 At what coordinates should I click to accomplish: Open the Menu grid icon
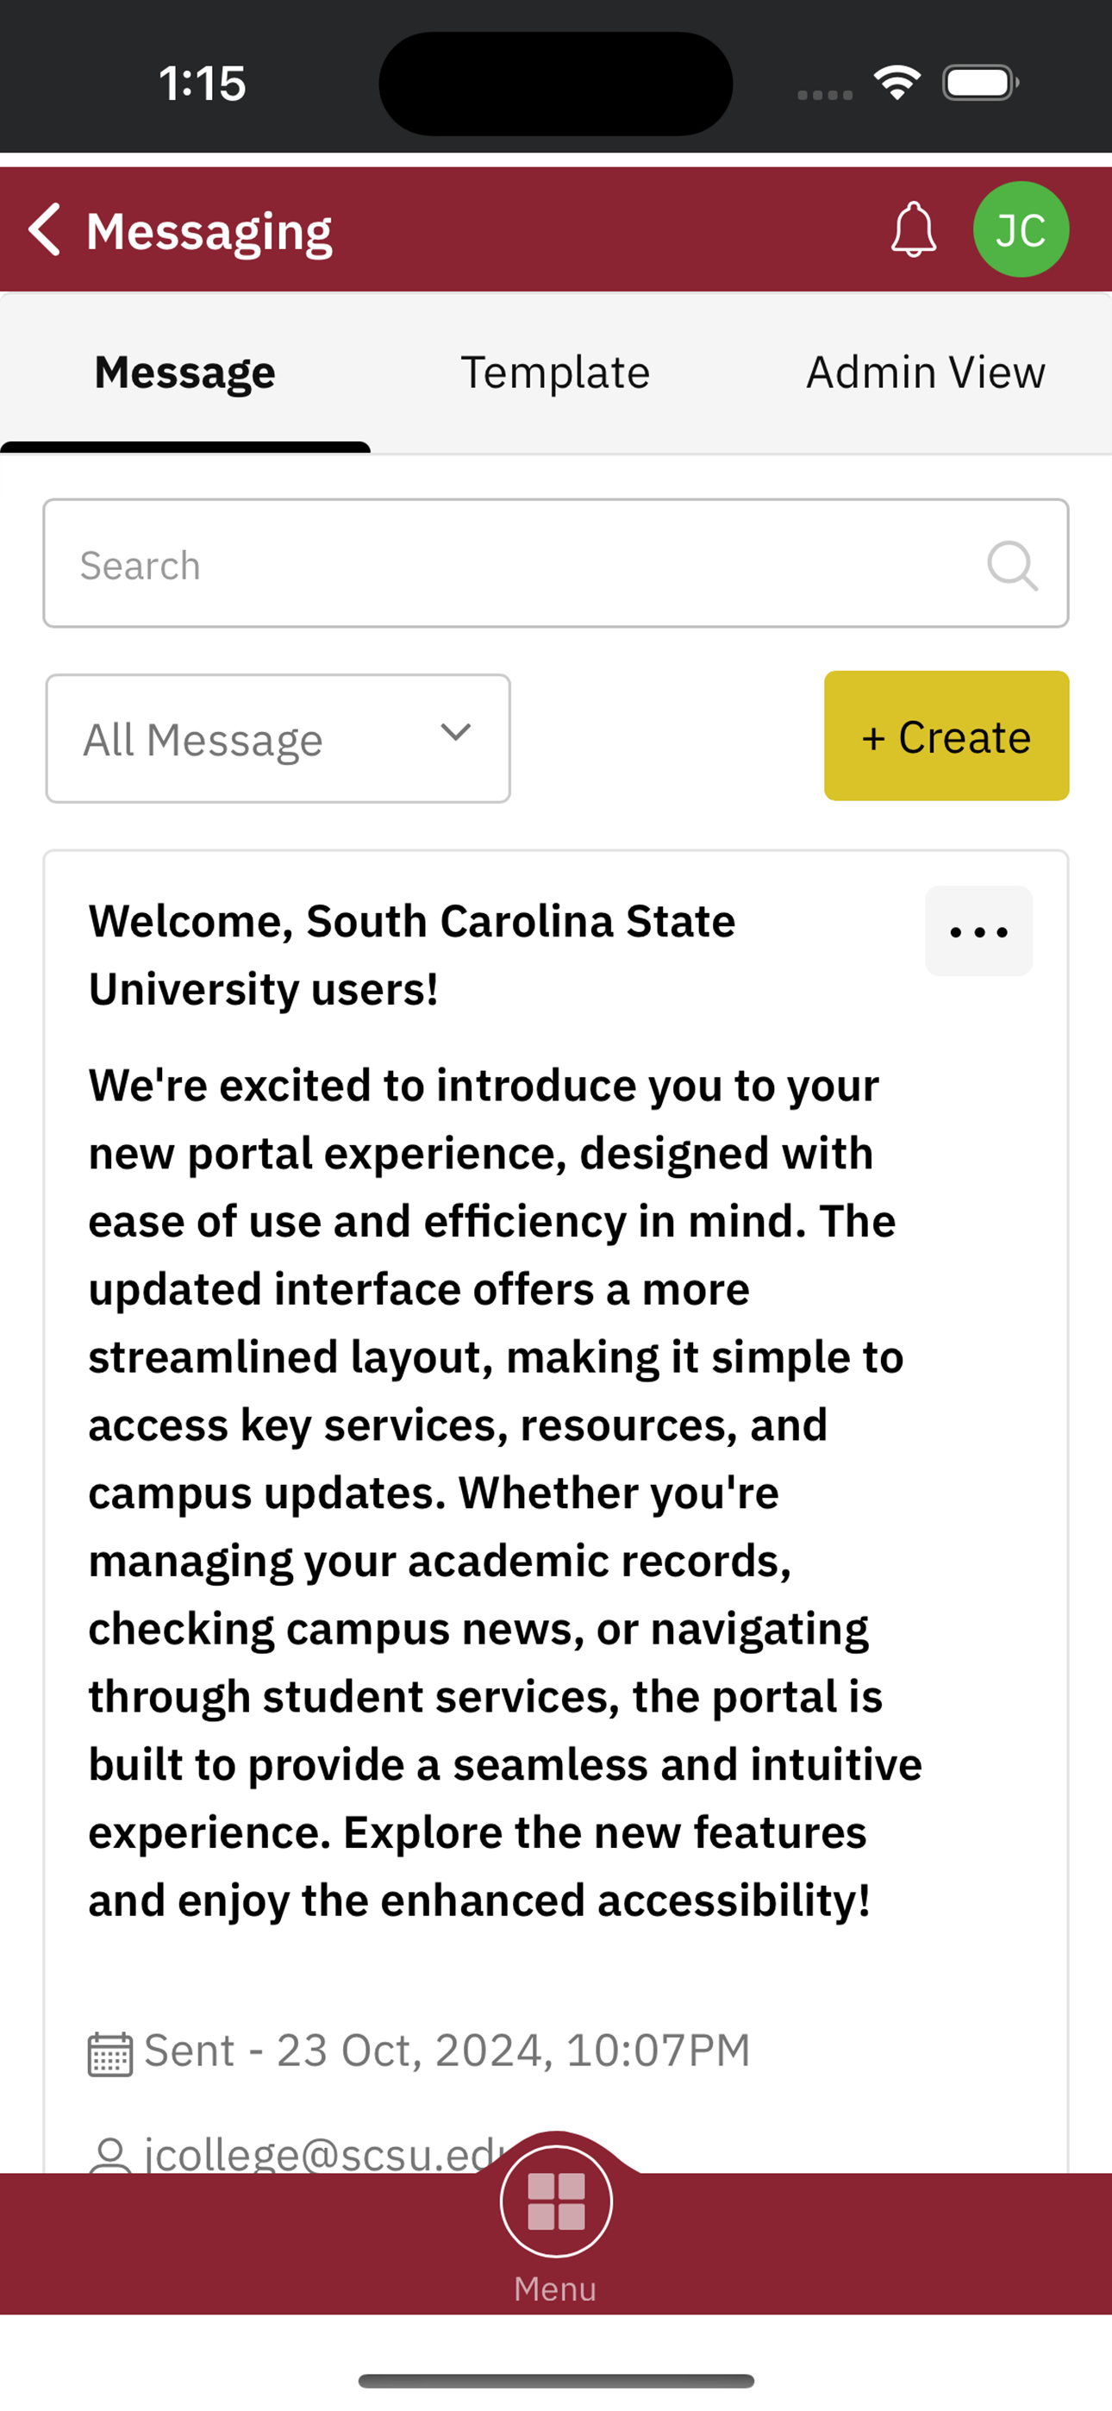(x=556, y=2201)
